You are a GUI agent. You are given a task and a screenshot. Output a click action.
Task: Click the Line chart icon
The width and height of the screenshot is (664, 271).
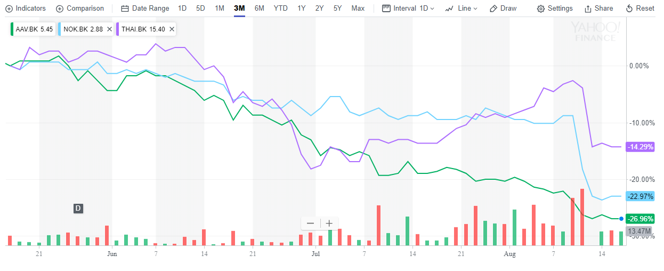[449, 9]
